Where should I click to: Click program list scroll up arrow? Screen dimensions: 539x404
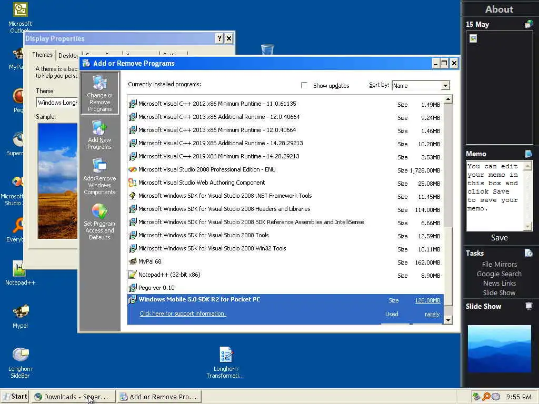[448, 99]
